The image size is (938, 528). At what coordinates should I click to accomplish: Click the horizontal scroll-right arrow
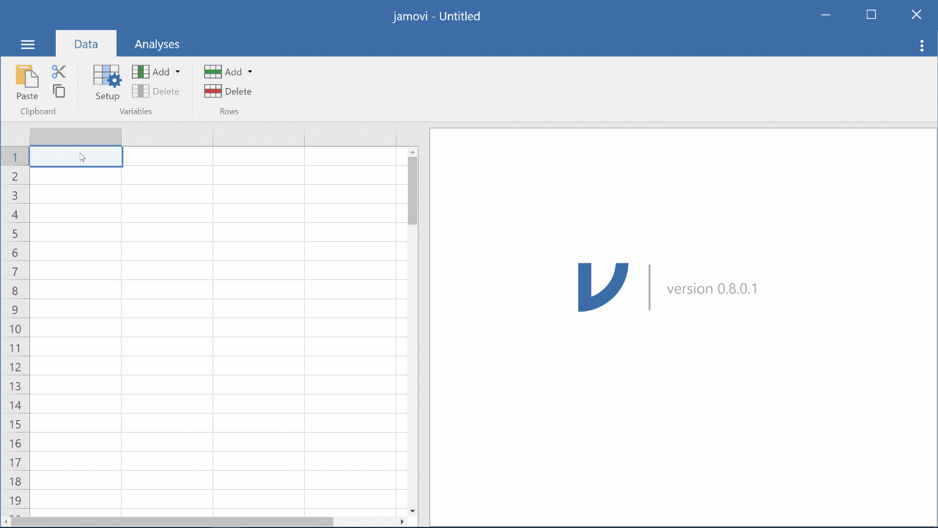pyautogui.click(x=402, y=521)
